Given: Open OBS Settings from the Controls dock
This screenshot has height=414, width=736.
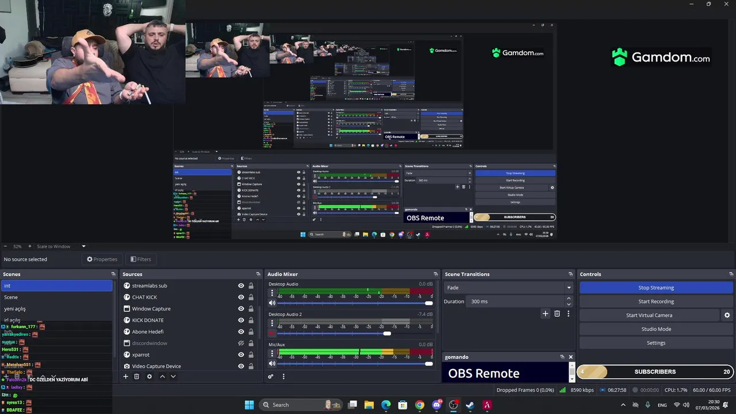Looking at the screenshot, I should [656, 343].
